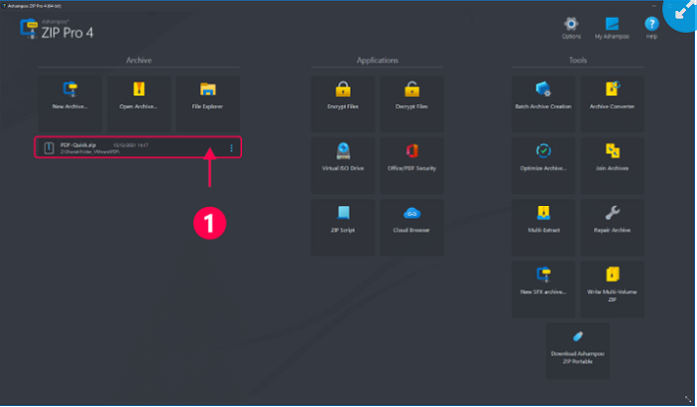This screenshot has height=407, width=697.
Task: Open My Ashampoo
Action: pos(612,28)
